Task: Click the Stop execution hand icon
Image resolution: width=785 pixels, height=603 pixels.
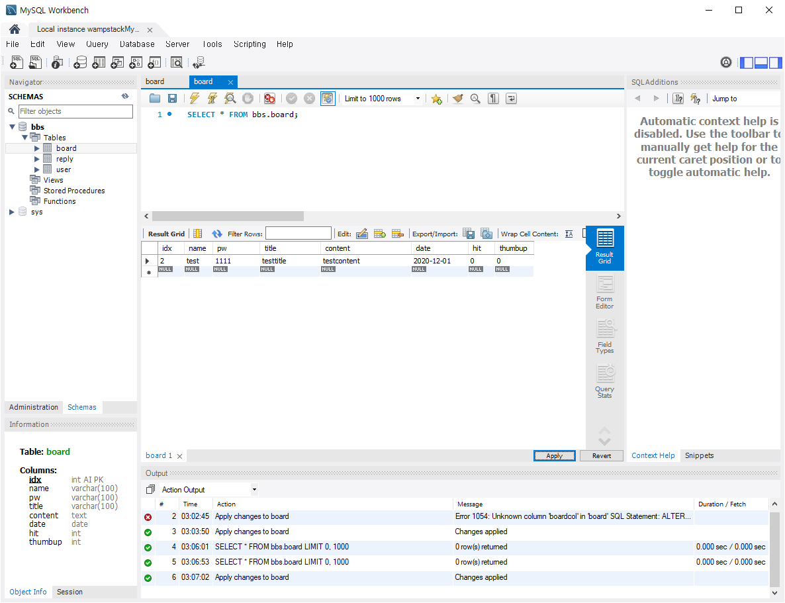Action: (x=248, y=99)
